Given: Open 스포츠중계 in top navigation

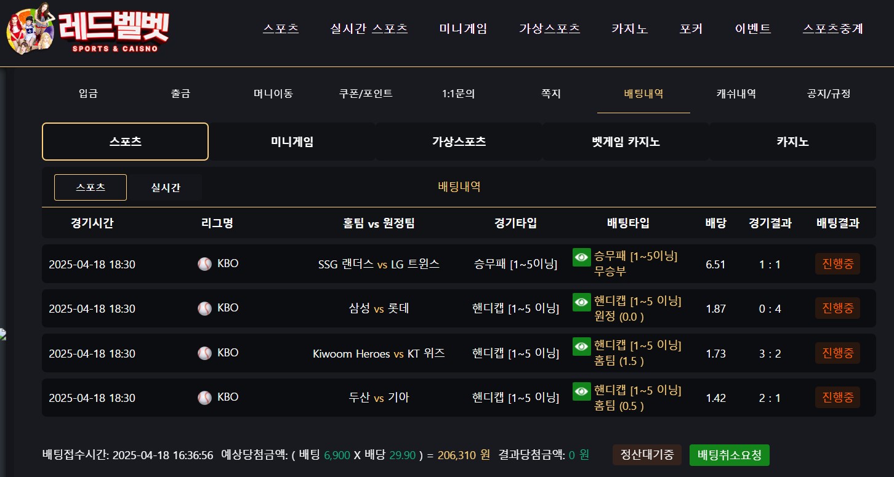Looking at the screenshot, I should 832,28.
